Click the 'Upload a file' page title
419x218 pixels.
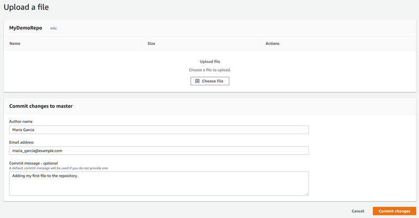[26, 7]
